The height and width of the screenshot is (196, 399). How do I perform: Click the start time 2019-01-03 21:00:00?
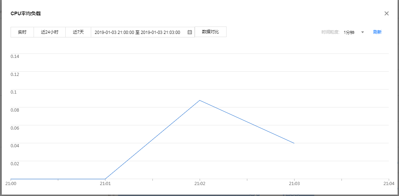coord(114,32)
